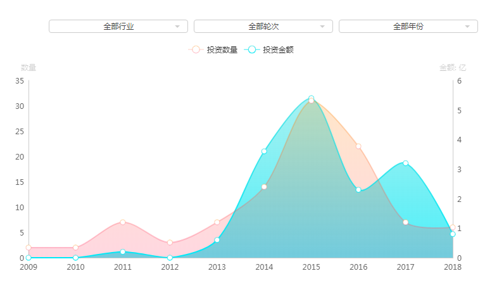The height and width of the screenshot is (290, 492).
Task: Select the 2011 投资数量 data point
Action: [x=123, y=222]
